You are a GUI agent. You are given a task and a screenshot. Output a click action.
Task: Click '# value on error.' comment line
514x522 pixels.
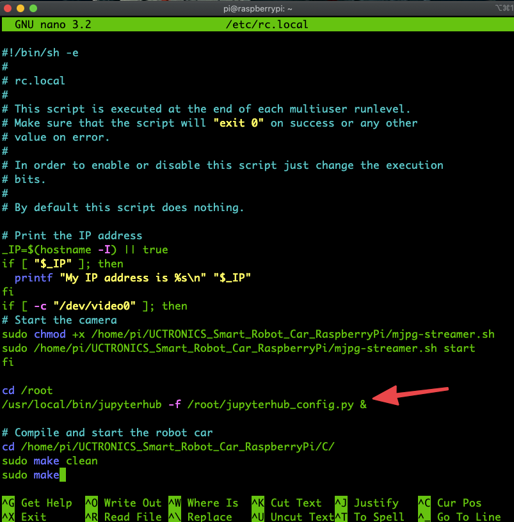coord(56,137)
